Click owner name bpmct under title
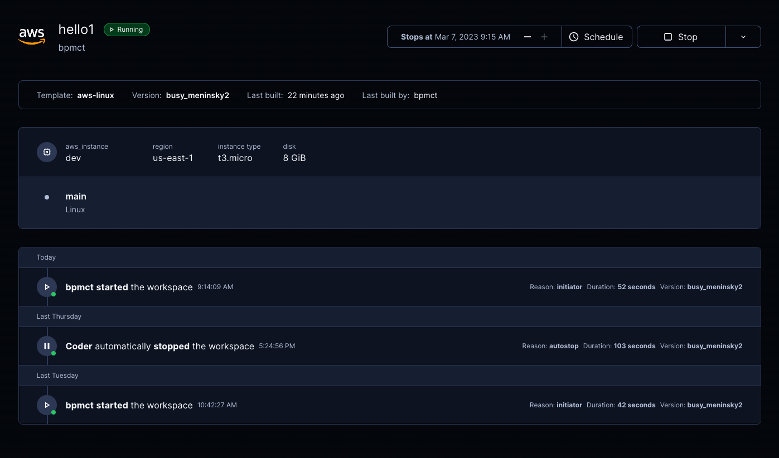 (72, 48)
